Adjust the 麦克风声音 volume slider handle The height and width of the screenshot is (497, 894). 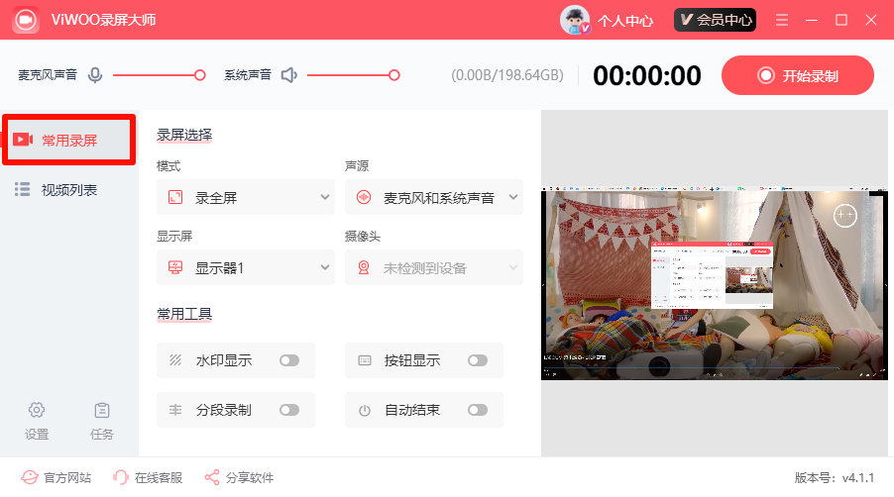199,75
